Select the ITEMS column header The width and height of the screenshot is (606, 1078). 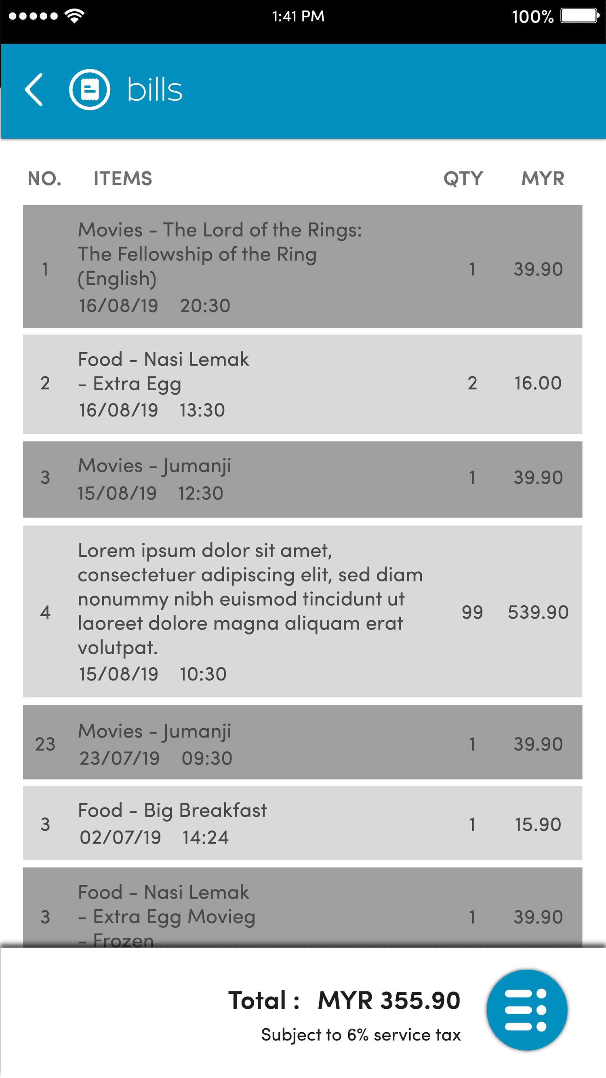click(x=122, y=179)
